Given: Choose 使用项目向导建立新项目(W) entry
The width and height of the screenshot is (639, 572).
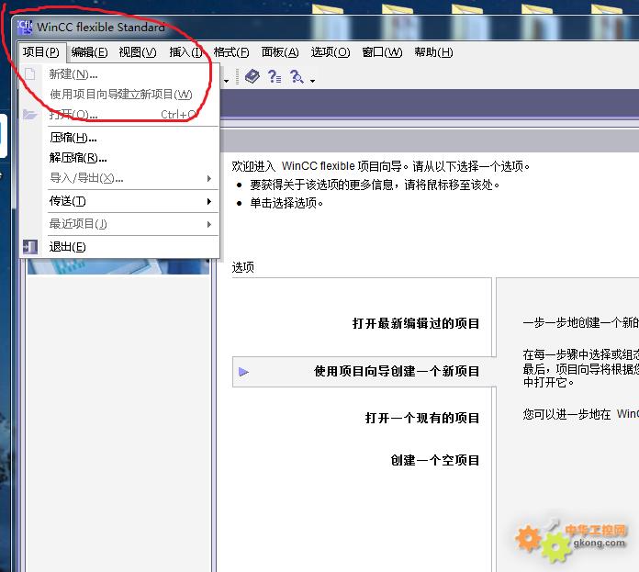Looking at the screenshot, I should coord(119,95).
